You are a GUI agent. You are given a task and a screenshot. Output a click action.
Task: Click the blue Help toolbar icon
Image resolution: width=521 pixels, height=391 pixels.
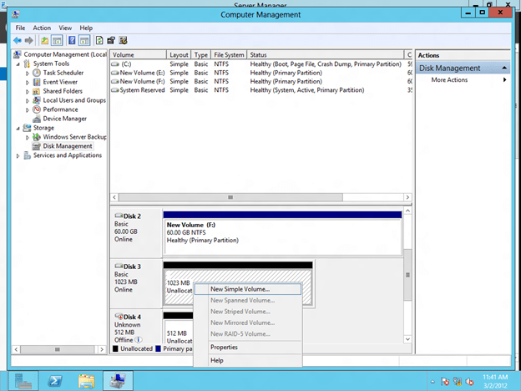tap(72, 40)
